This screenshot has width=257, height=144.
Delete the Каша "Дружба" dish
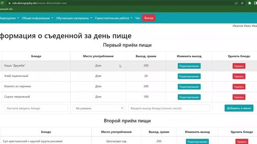tap(239, 66)
